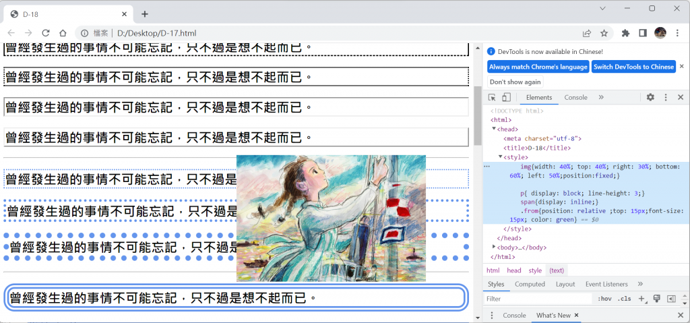690x323 pixels.
Task: Select the title D-18 line
Action: coord(537,148)
